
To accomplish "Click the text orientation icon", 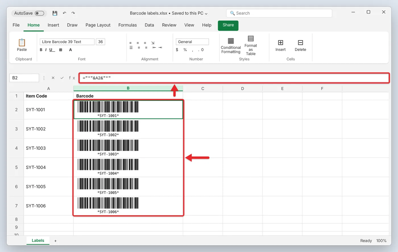I will (153, 43).
